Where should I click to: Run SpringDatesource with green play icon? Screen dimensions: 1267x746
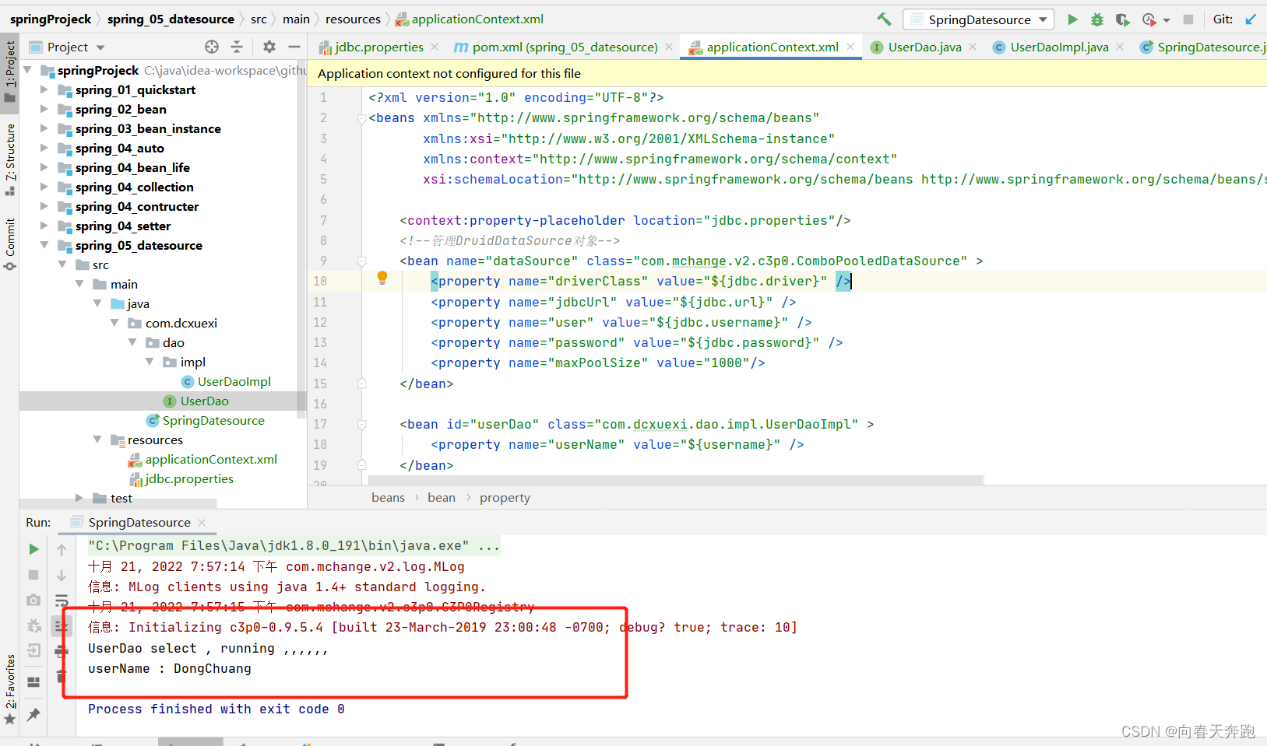click(1073, 19)
